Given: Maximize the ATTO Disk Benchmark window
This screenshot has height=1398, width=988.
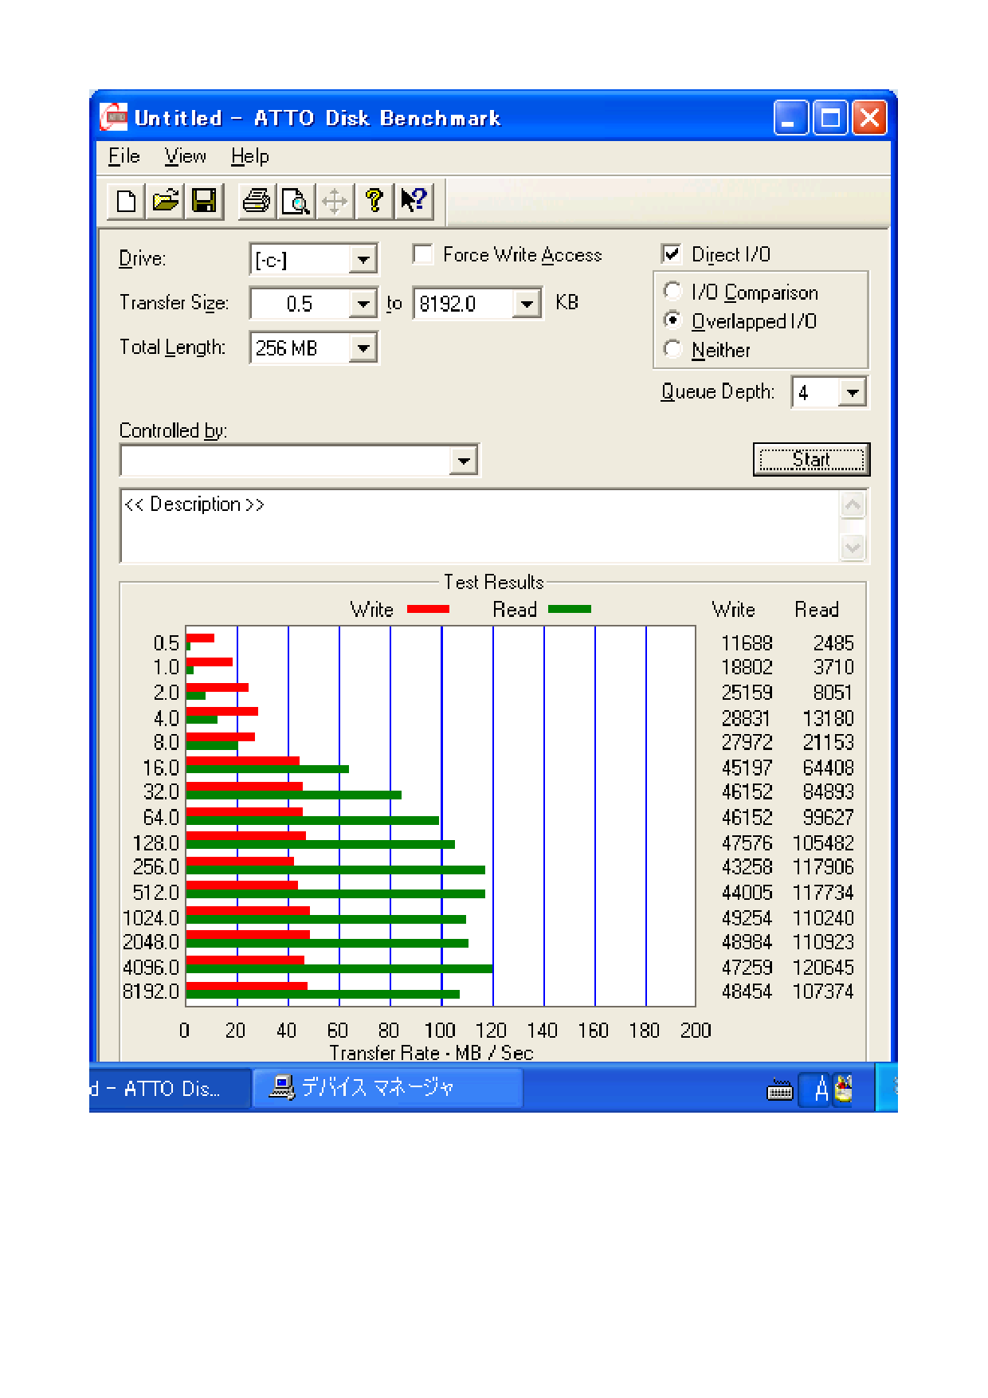Looking at the screenshot, I should [x=830, y=118].
